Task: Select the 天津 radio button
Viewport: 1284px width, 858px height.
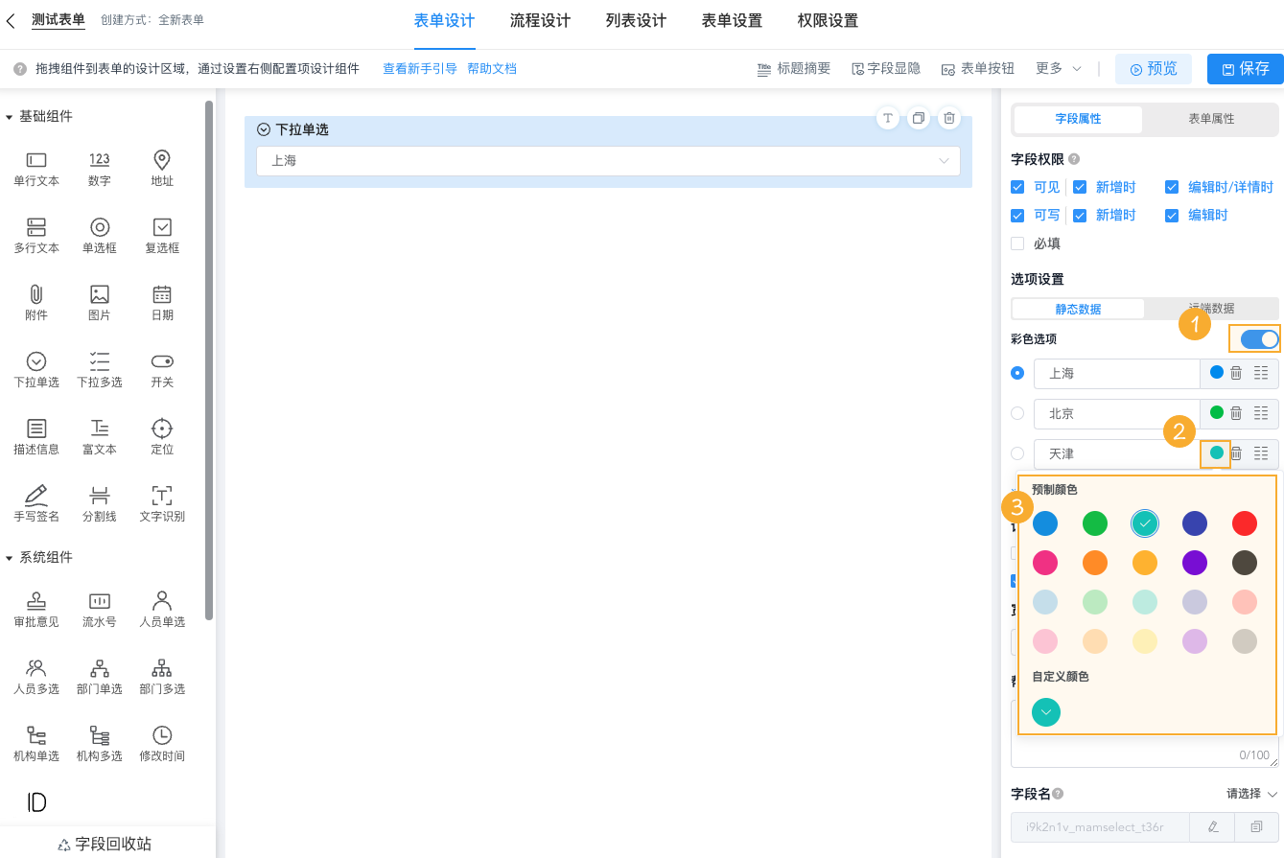Action: coord(1017,453)
